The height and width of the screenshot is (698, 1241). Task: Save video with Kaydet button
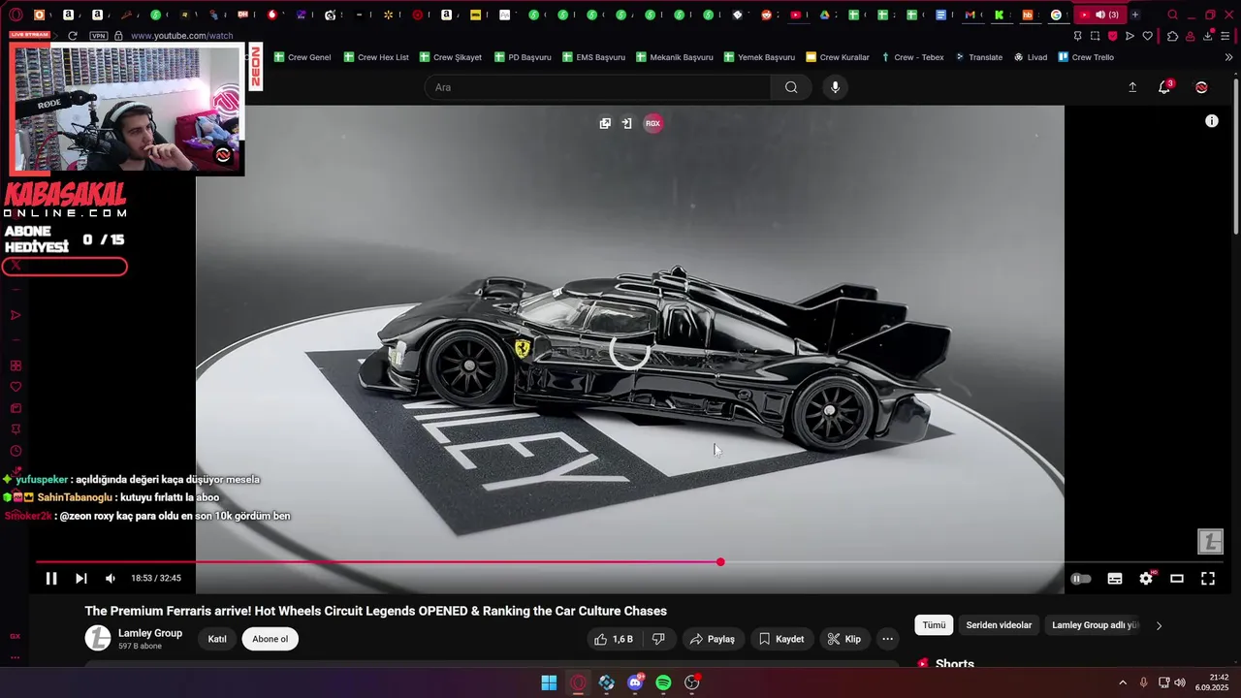pyautogui.click(x=781, y=639)
